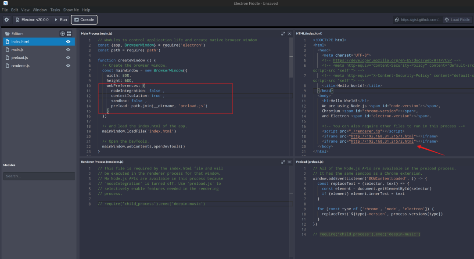Close the Main Process (main.js) panel
The image size is (474, 259).
(289, 34)
